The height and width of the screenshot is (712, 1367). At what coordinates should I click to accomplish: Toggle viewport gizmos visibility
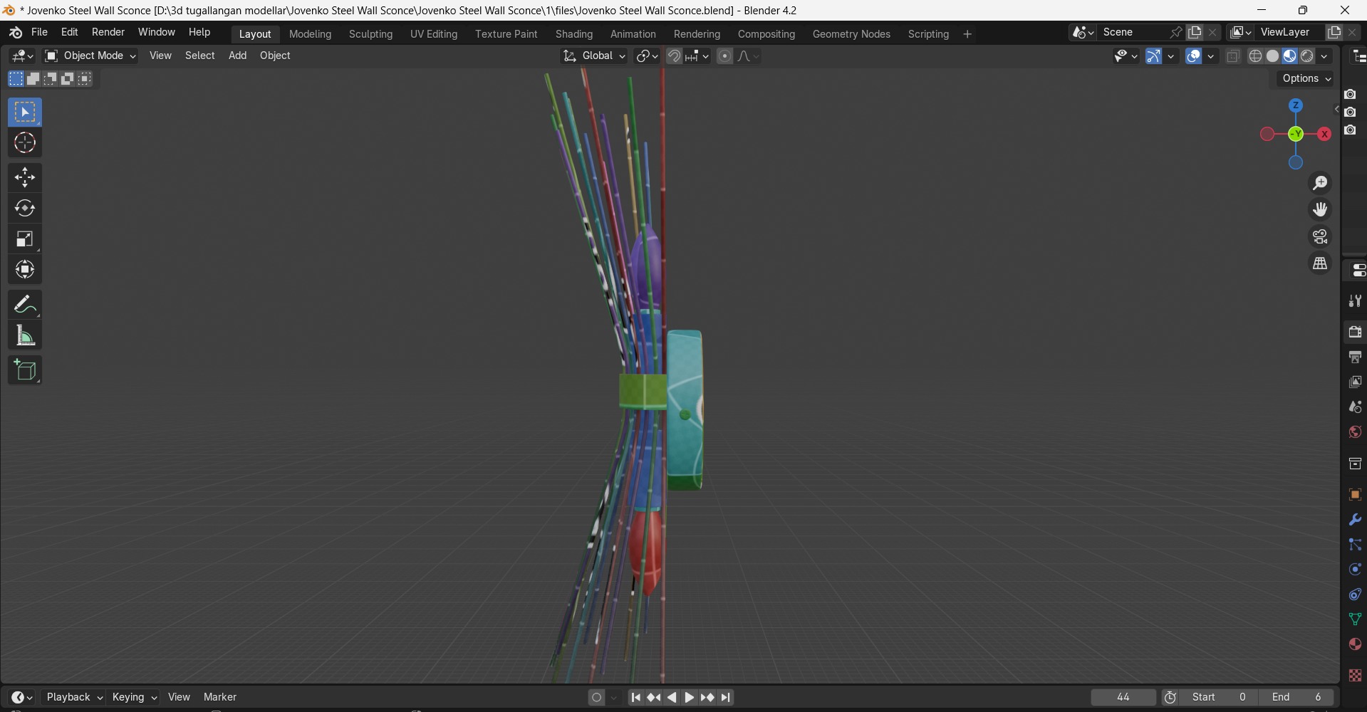click(x=1154, y=56)
